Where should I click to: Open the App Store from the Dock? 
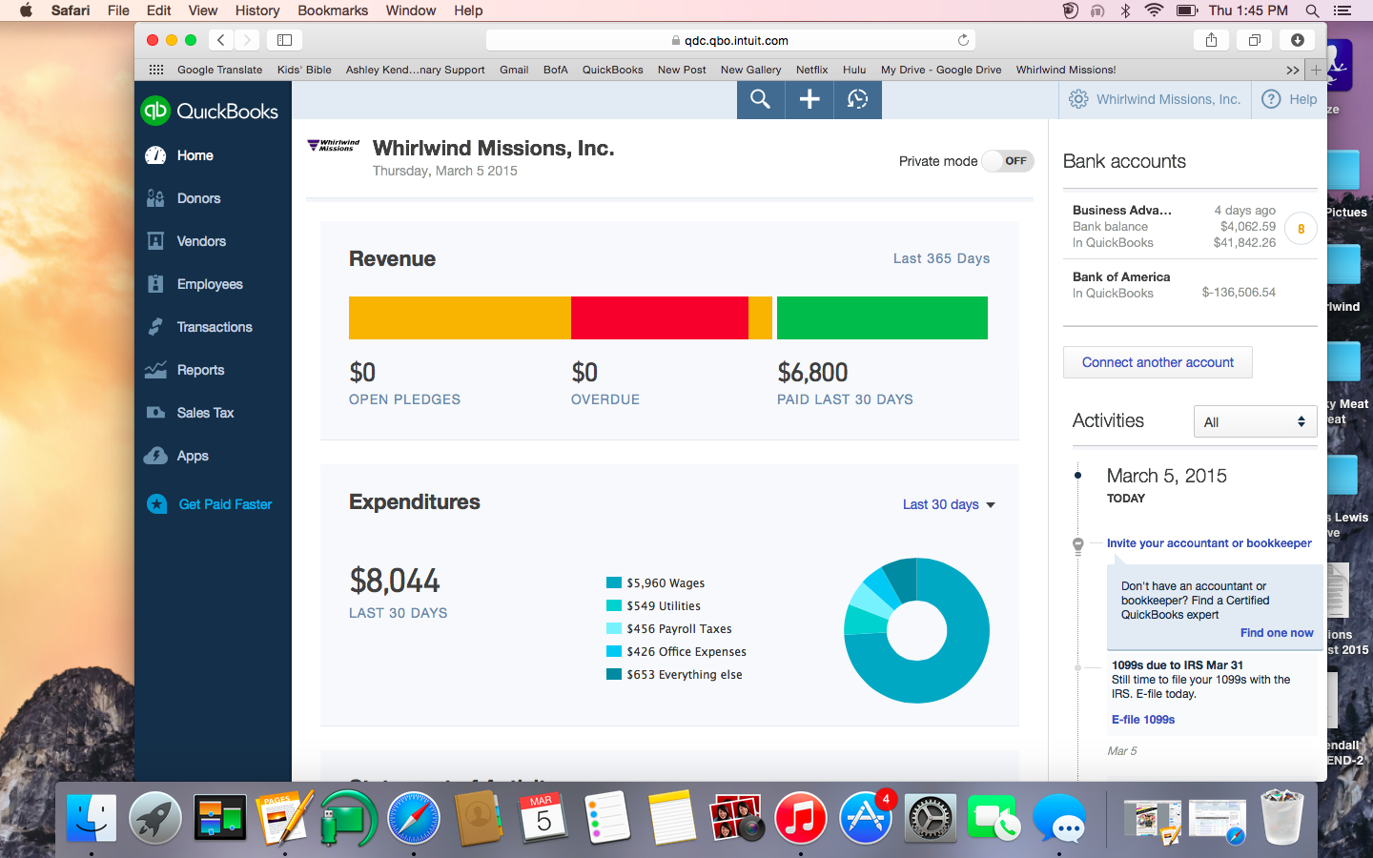point(865,818)
